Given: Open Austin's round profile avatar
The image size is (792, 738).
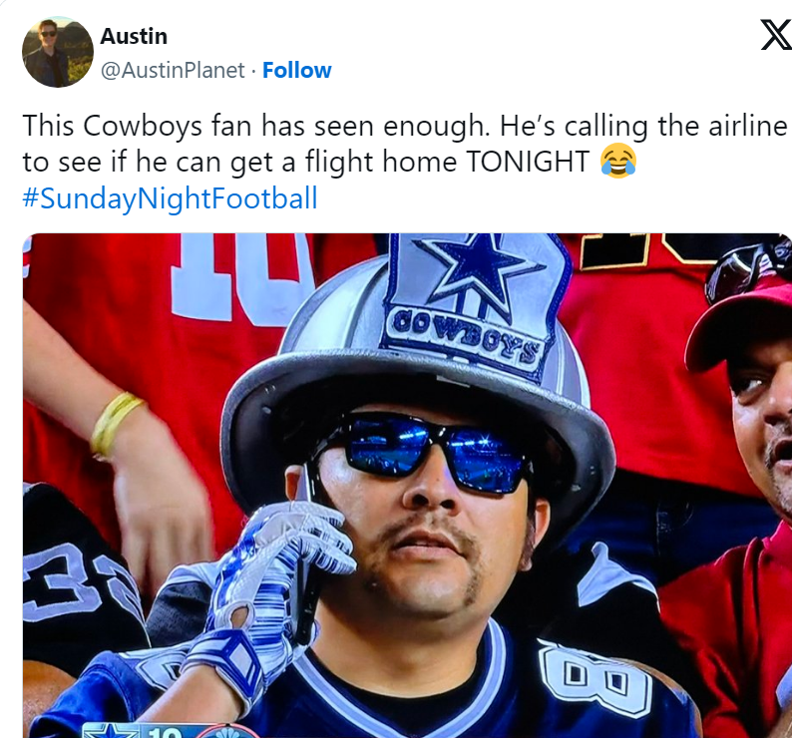Looking at the screenshot, I should point(58,52).
